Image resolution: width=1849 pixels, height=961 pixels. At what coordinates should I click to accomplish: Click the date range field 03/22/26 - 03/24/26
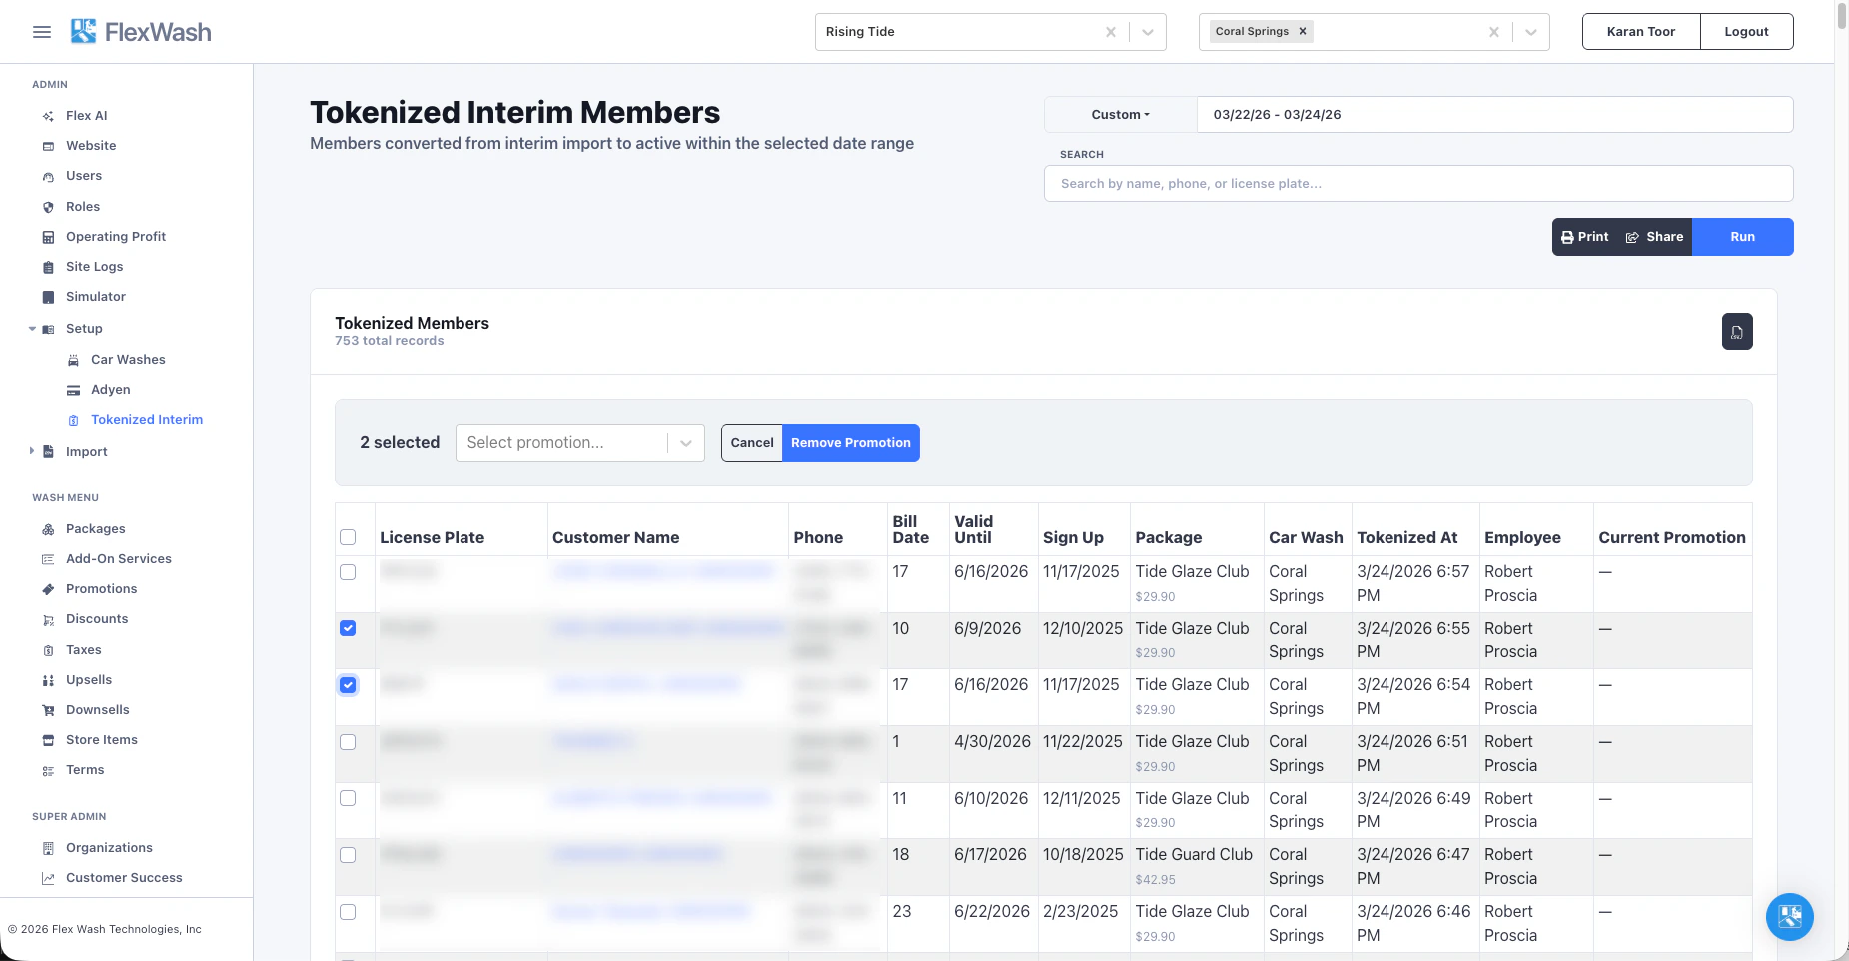[1494, 115]
